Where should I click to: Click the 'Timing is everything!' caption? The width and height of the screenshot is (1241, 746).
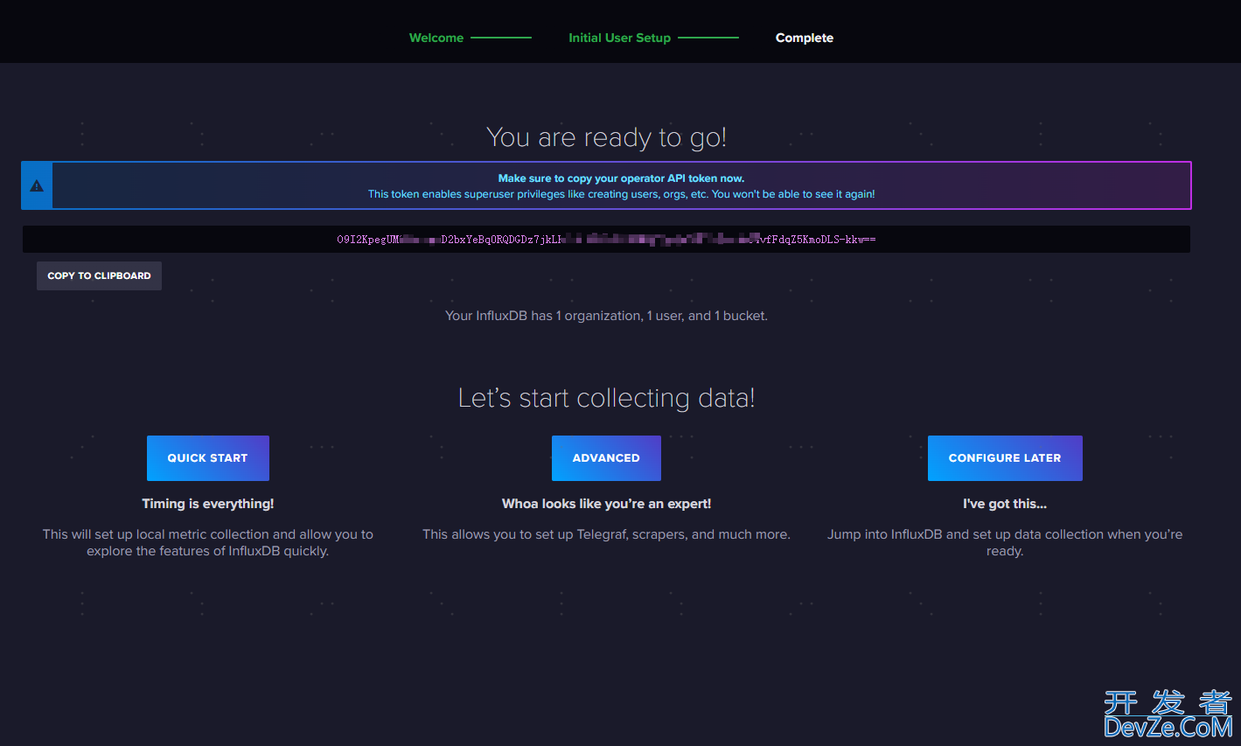pos(208,504)
